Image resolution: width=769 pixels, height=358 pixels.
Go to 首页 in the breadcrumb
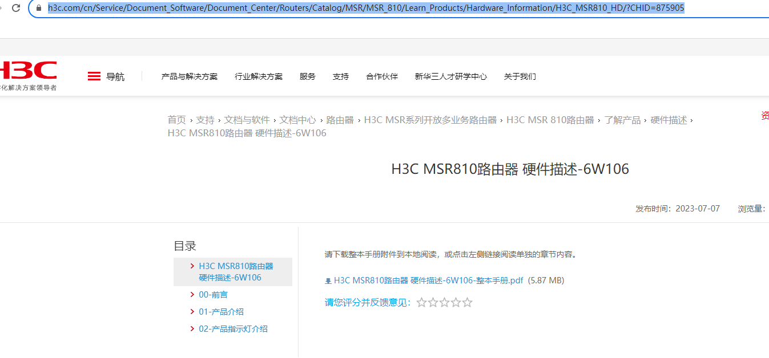(176, 120)
